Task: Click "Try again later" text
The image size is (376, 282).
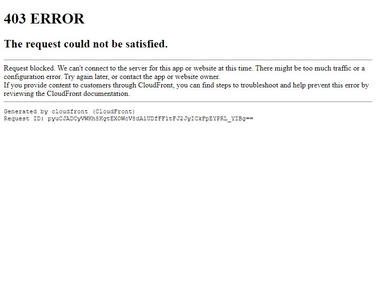Action: 86,77
